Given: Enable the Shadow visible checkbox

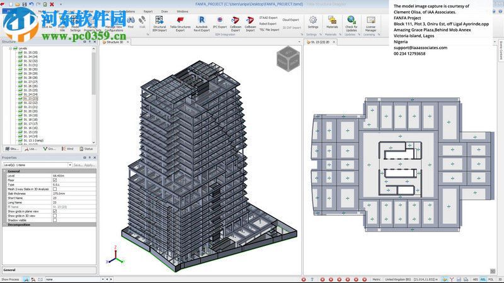Looking at the screenshot, I should click(55, 221).
